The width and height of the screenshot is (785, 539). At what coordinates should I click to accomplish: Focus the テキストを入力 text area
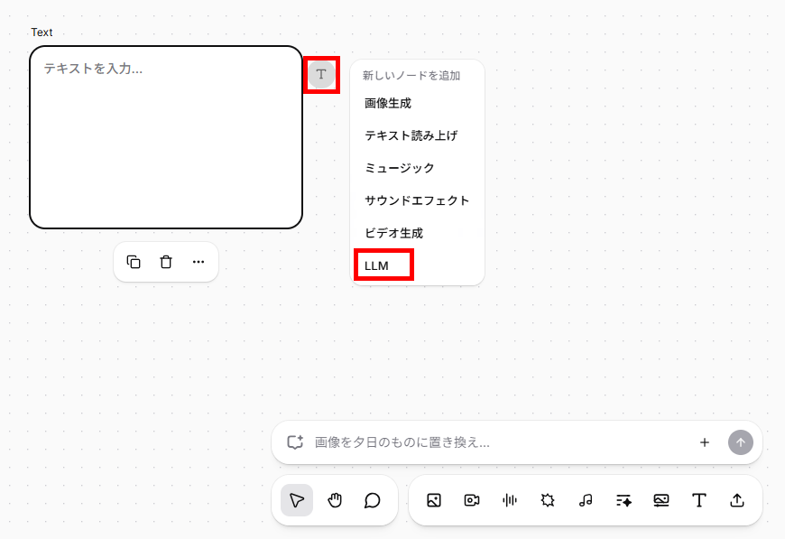click(x=166, y=137)
